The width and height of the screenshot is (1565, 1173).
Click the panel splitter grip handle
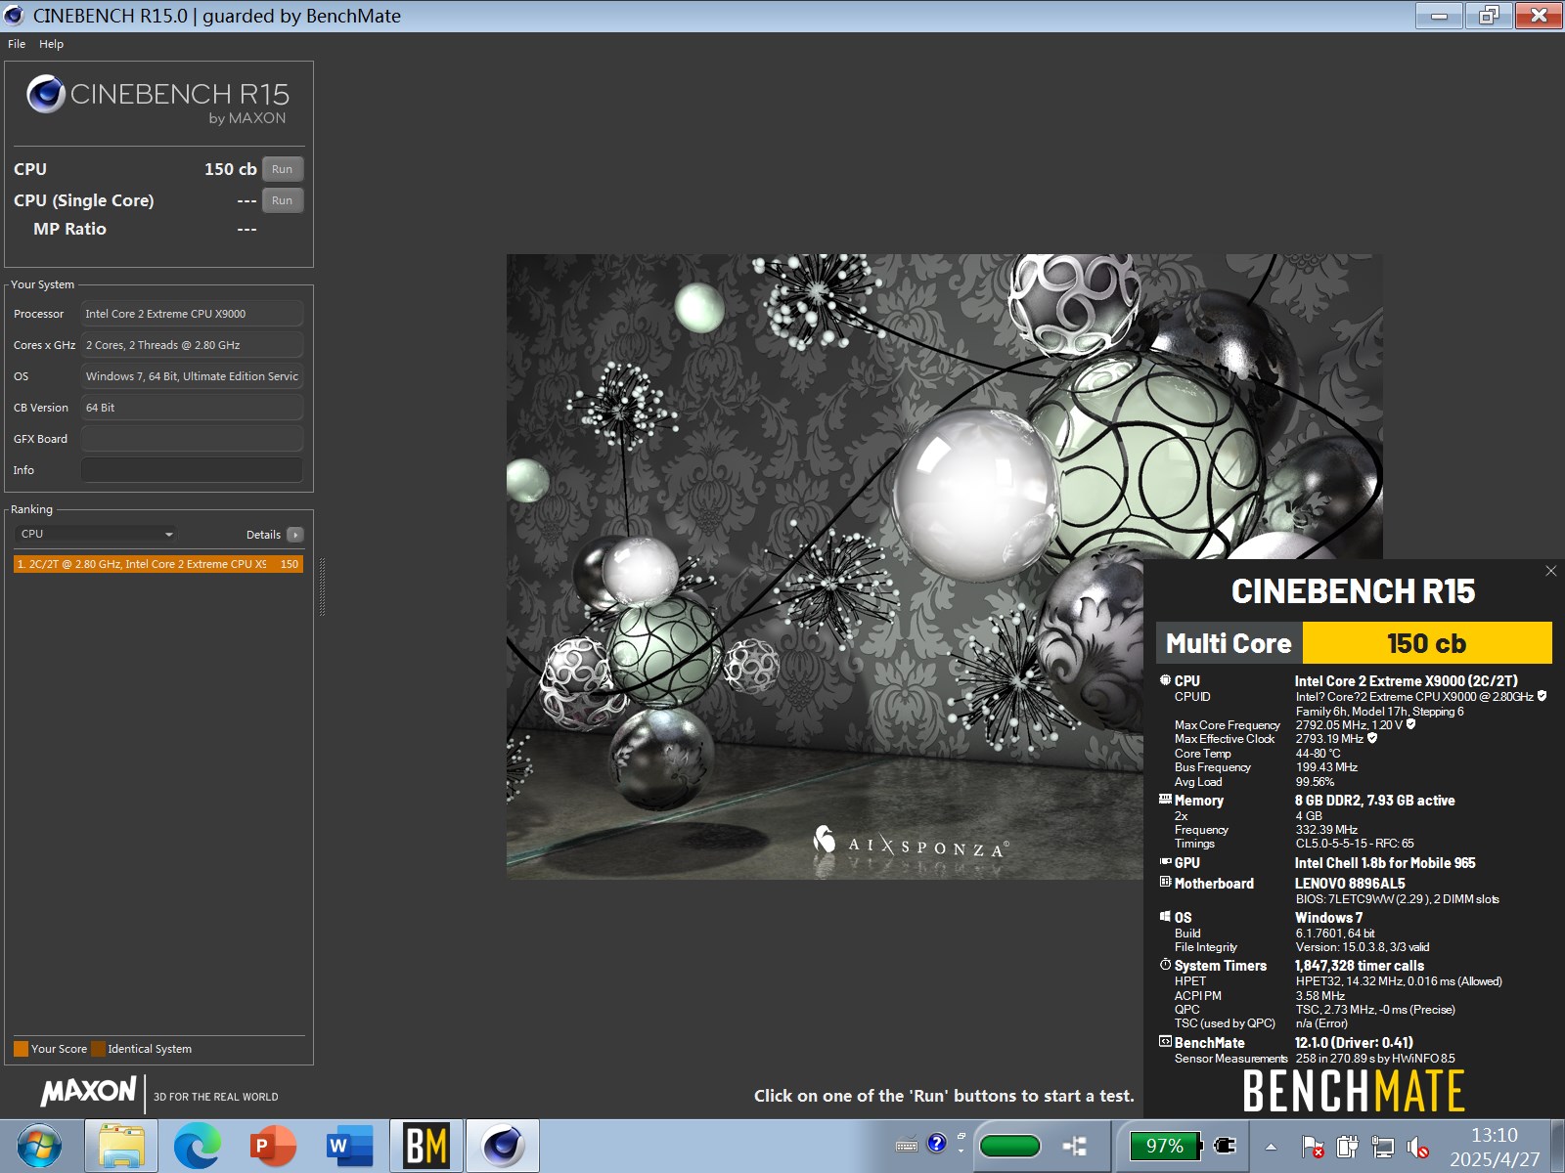(322, 586)
